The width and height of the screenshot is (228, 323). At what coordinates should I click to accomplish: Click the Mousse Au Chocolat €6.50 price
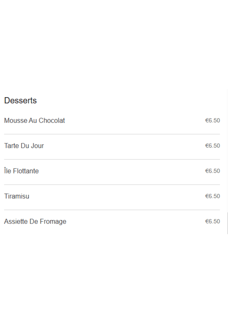212,121
